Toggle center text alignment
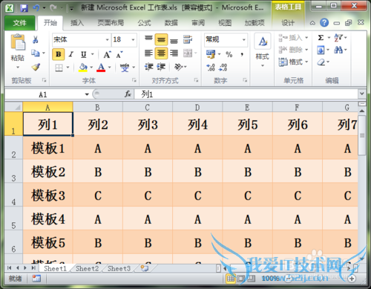Screen dimensions: 371x289 coord(161,53)
